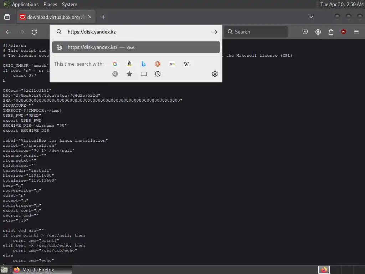Viewport: 365px width, 274px height.
Task: Focus the Search box
Action: coord(256,32)
